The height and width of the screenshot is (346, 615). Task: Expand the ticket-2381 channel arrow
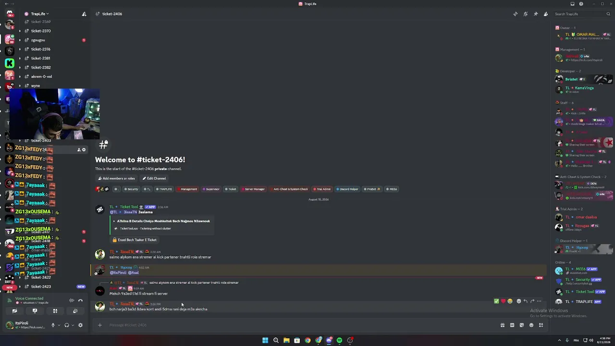click(x=20, y=58)
